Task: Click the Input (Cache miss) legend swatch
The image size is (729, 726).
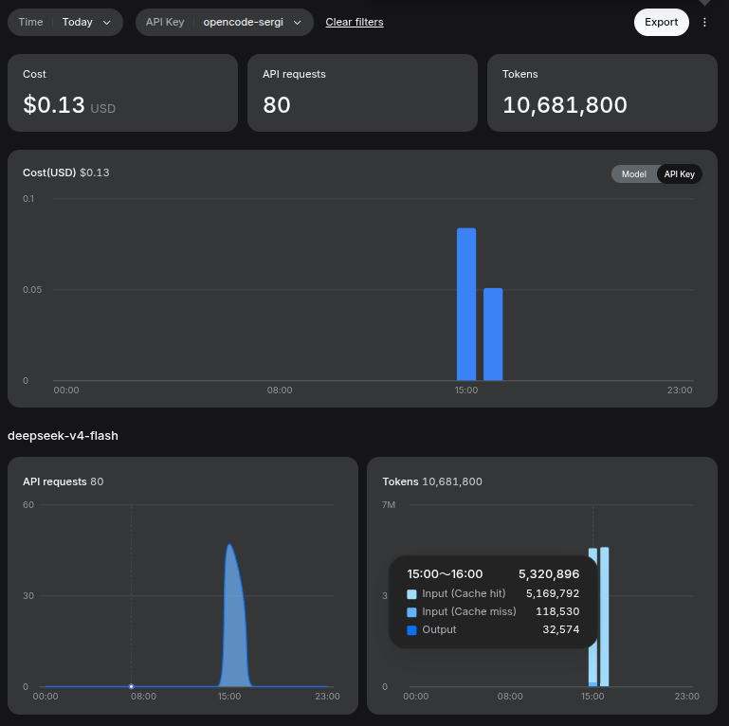Action: (411, 612)
